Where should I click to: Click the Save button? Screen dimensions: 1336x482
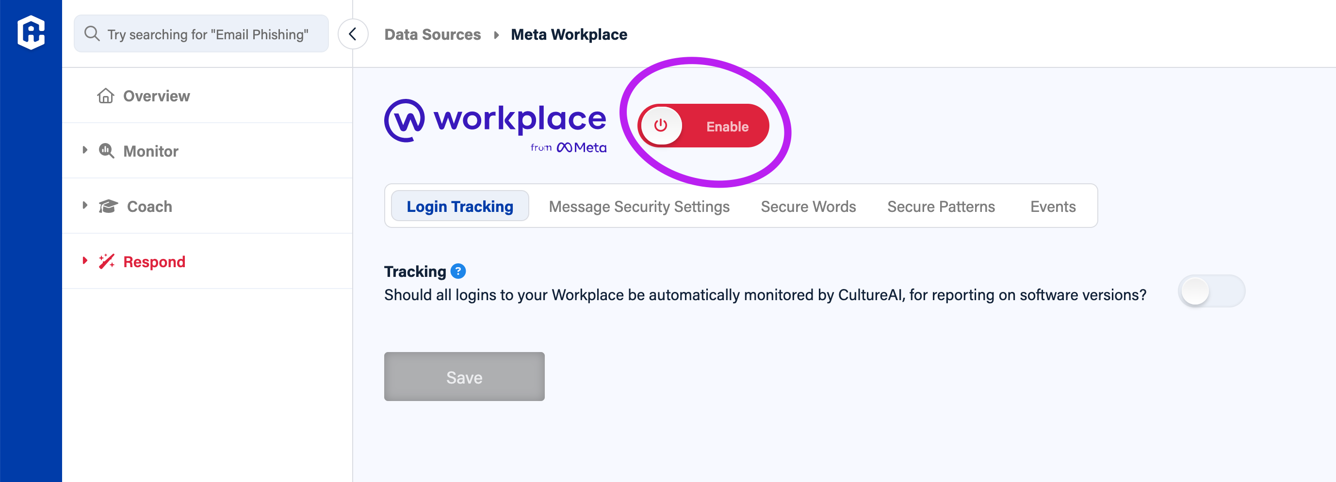(x=464, y=377)
